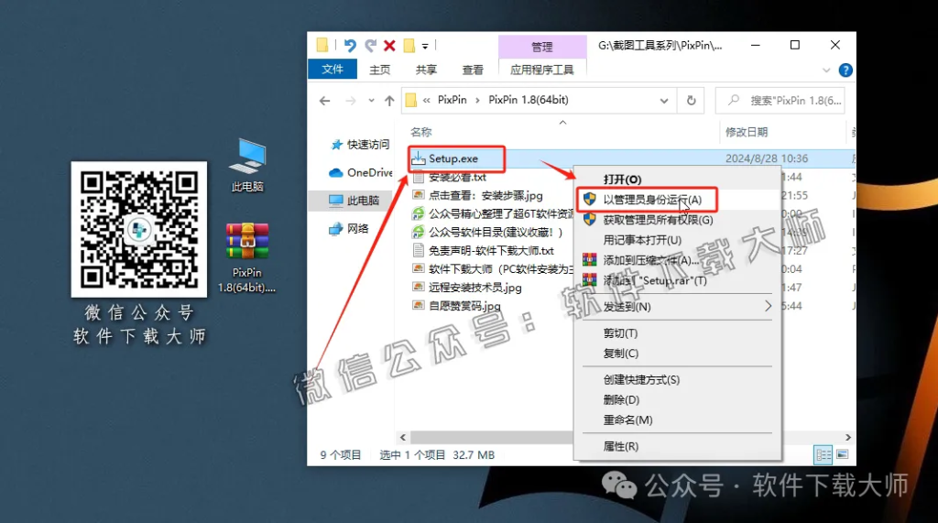This screenshot has width=938, height=523.
Task: Select the 安装必看.txt file
Action: [450, 177]
